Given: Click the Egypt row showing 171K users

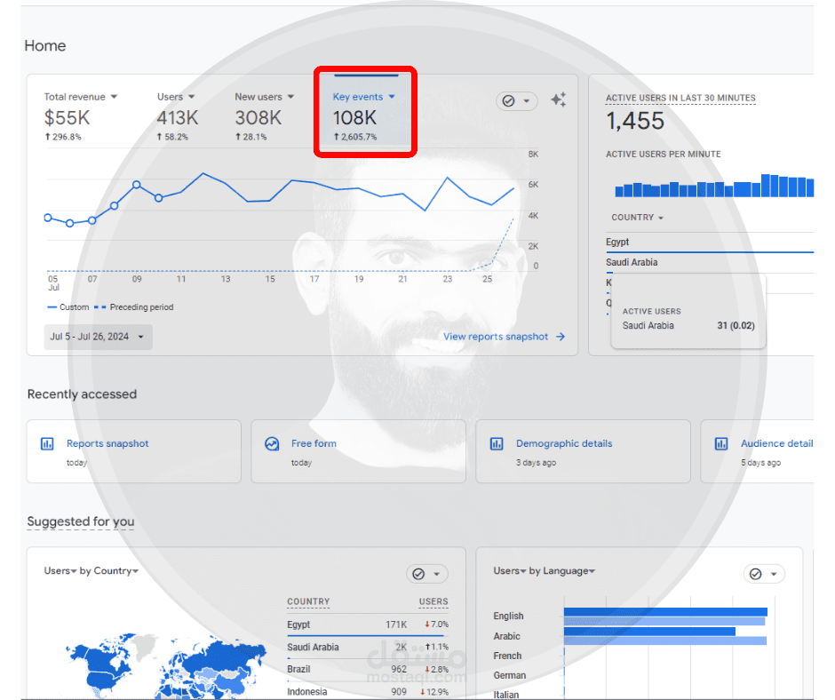Looking at the screenshot, I should tap(368, 624).
